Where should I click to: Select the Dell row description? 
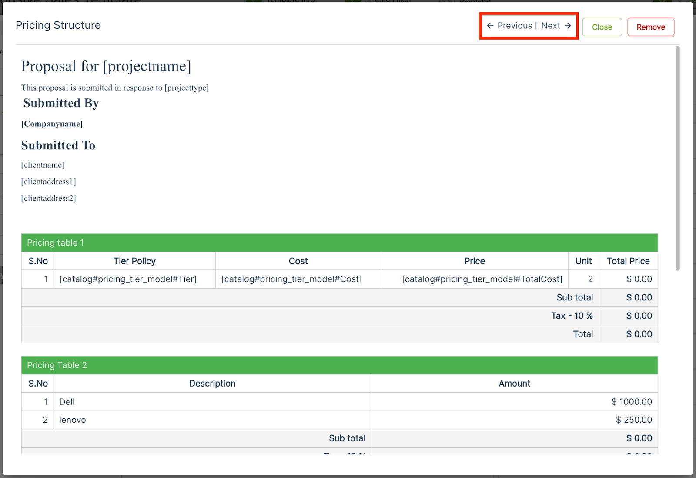pos(212,402)
